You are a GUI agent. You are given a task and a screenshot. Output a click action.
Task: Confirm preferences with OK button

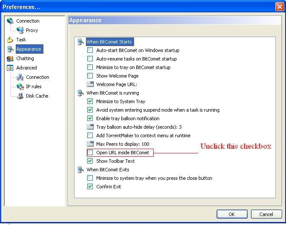point(232,214)
